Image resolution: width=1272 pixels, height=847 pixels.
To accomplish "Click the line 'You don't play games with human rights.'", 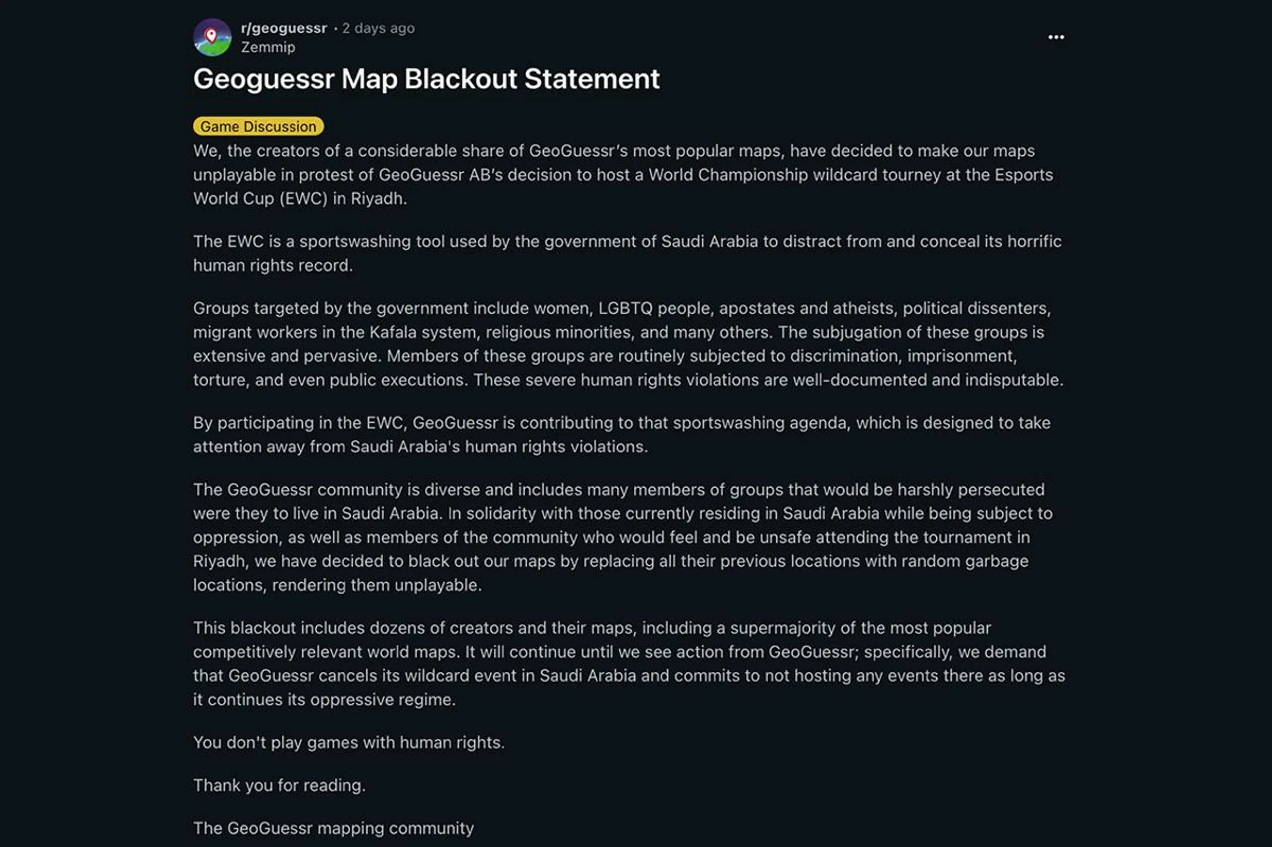I will tap(349, 743).
